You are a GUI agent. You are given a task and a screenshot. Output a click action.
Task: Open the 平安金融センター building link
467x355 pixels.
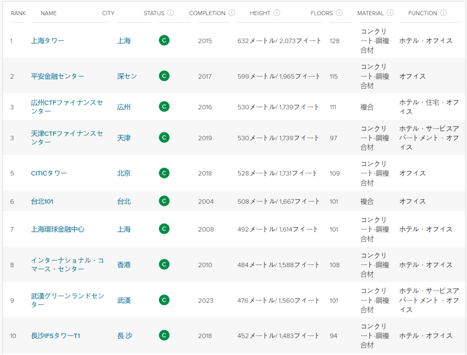58,76
